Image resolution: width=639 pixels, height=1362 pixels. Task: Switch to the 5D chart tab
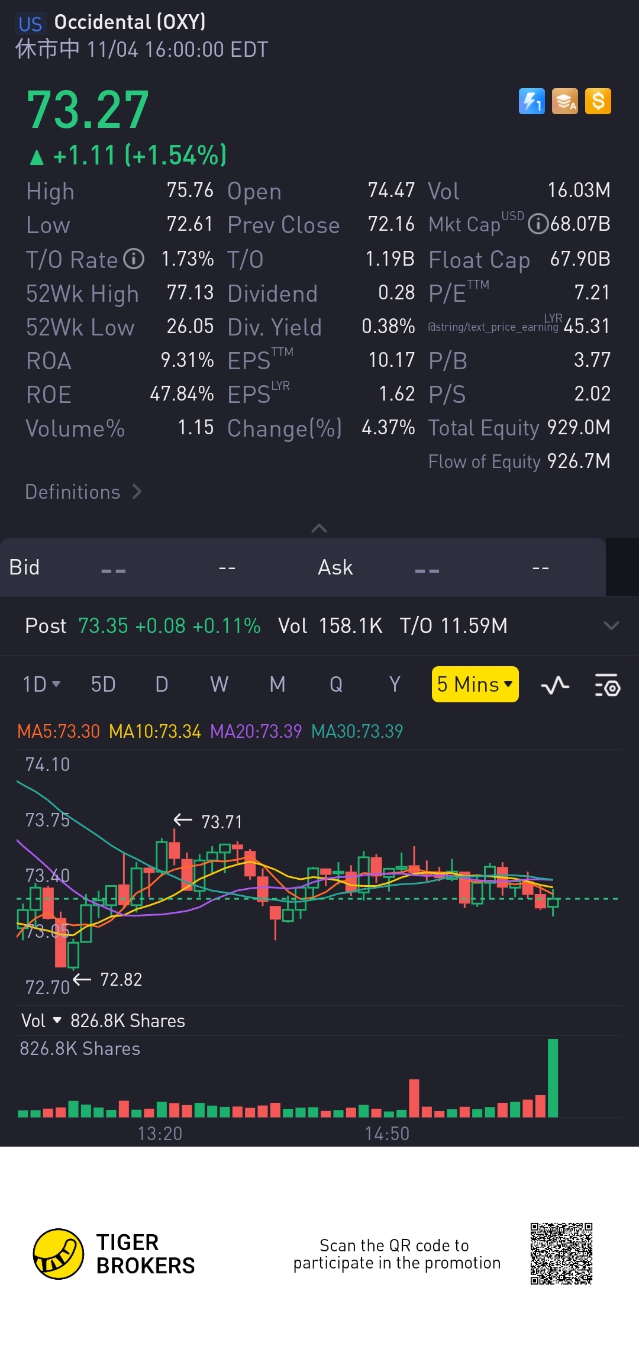103,685
